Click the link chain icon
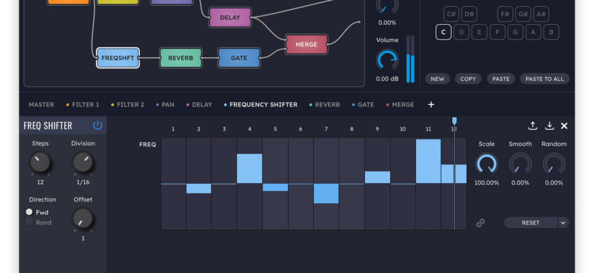 [x=480, y=223]
